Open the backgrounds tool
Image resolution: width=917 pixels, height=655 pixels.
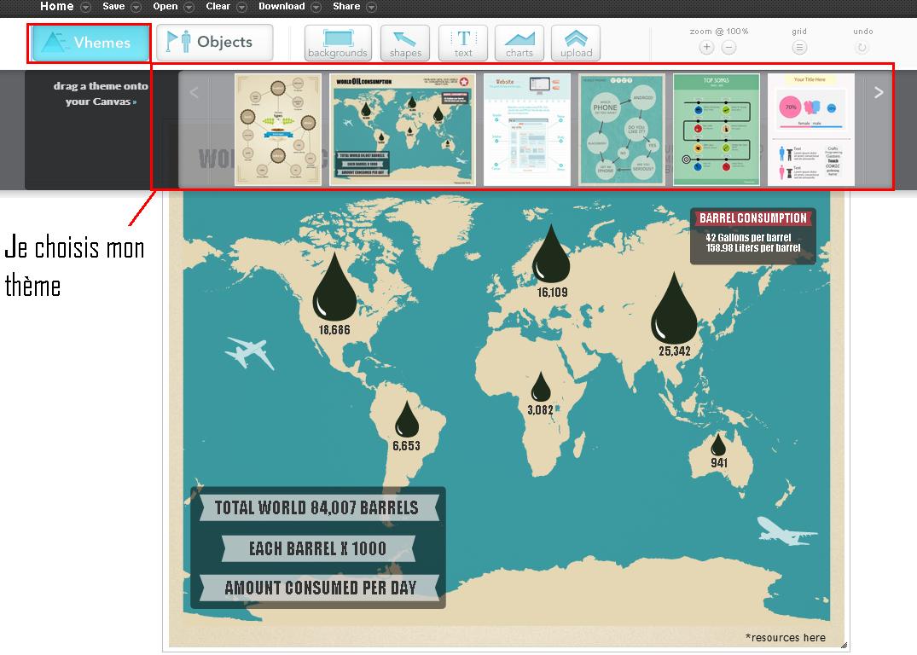click(x=338, y=43)
